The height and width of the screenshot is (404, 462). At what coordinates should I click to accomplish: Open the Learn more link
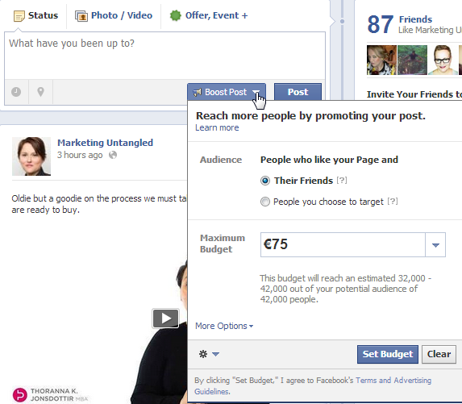[x=217, y=127]
